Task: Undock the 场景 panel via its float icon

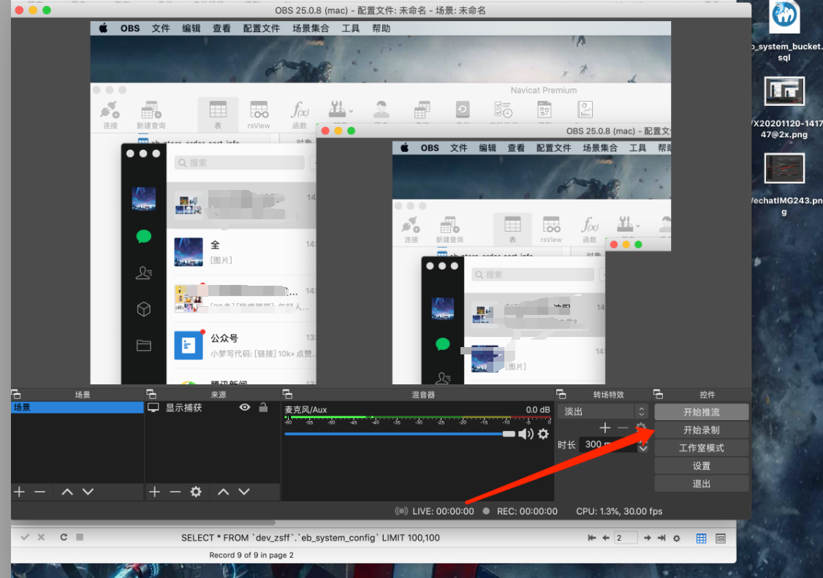Action: [x=16, y=395]
